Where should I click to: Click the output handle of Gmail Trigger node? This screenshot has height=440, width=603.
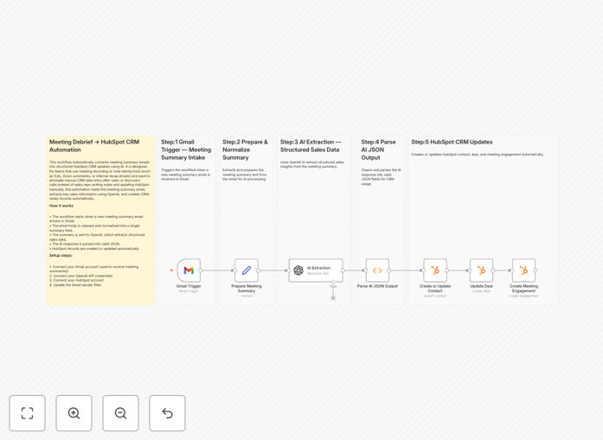point(201,271)
